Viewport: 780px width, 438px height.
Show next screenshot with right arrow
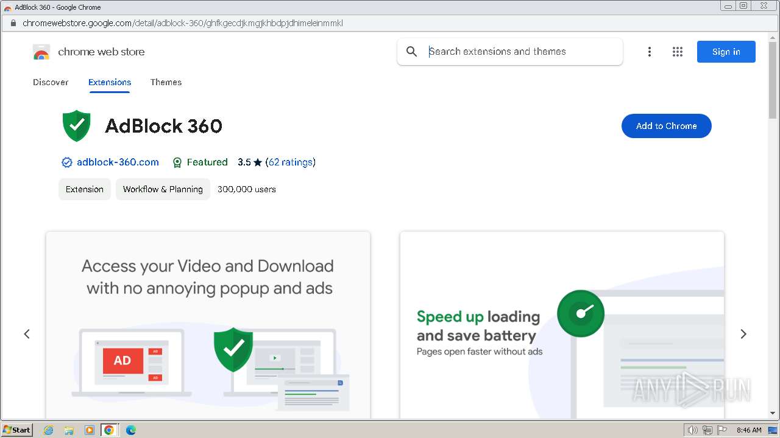[743, 334]
